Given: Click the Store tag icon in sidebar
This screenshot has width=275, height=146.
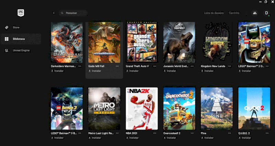Looking at the screenshot, I should point(7,28).
